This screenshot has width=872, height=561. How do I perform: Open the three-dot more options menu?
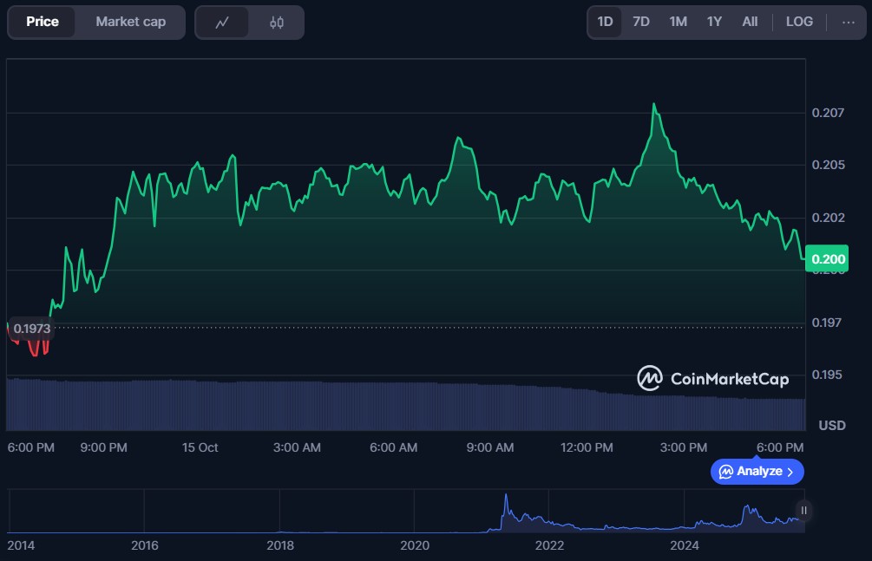pos(849,22)
